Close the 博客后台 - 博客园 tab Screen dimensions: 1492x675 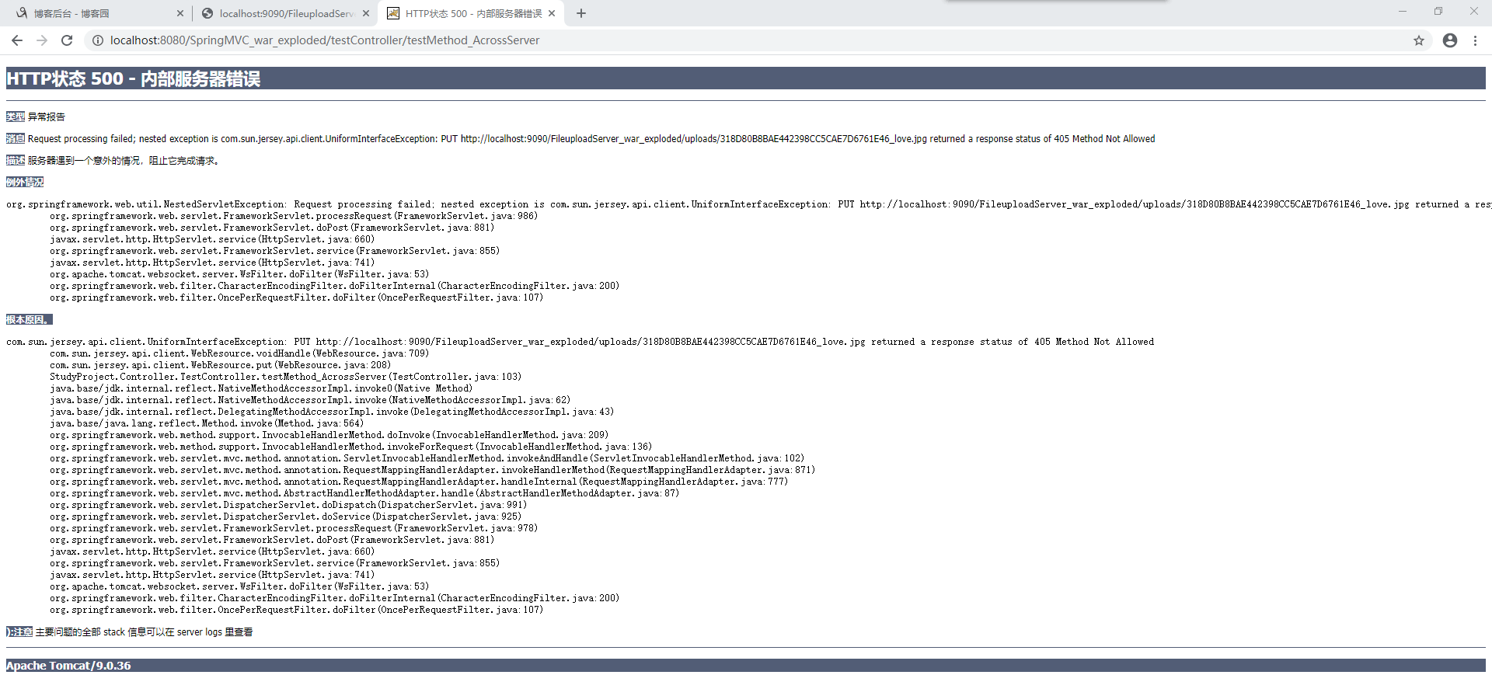pyautogui.click(x=180, y=13)
